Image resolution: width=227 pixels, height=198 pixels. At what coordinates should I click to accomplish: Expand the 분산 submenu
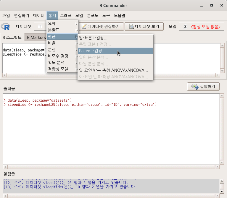pos(62,50)
